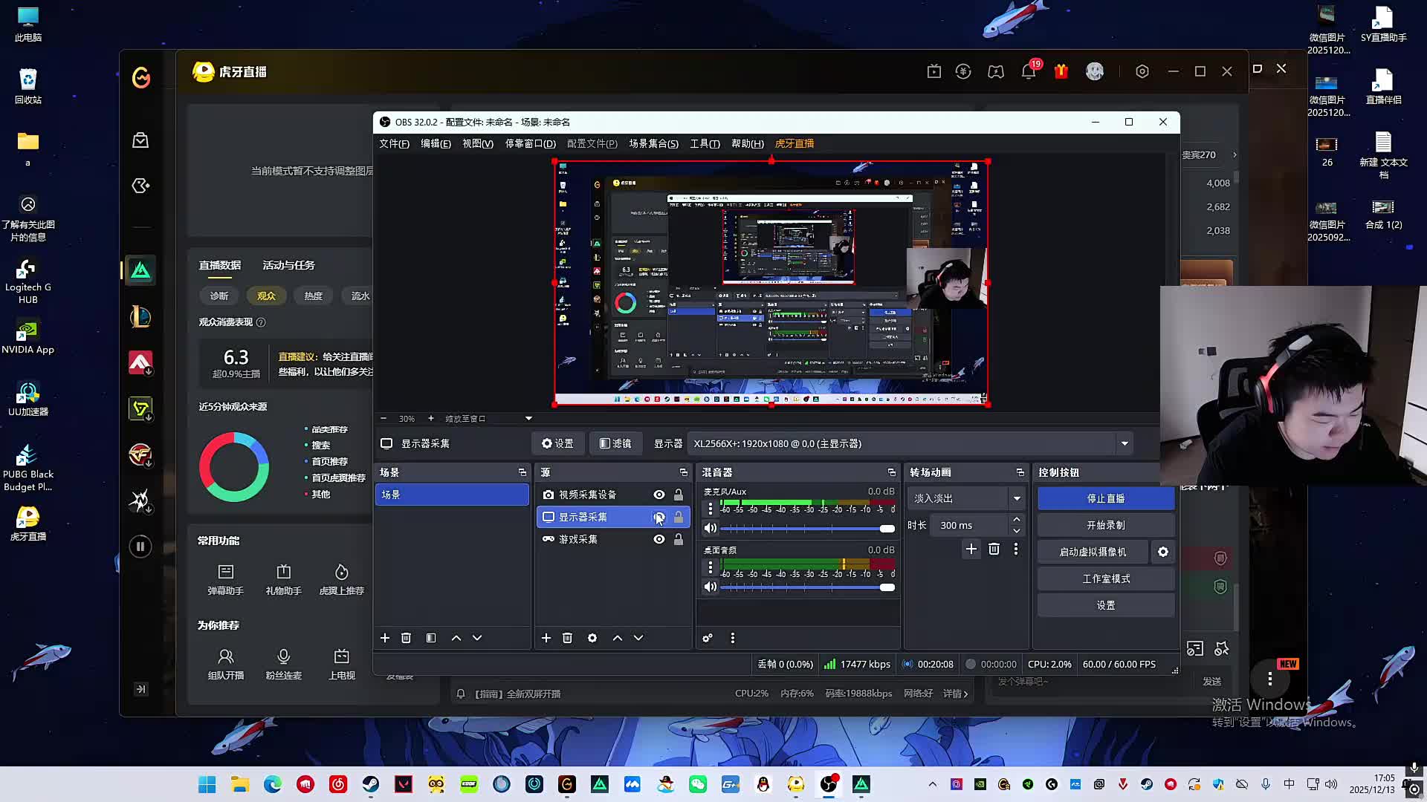Click virtual camera settings gear icon
The width and height of the screenshot is (1427, 802).
1163,552
